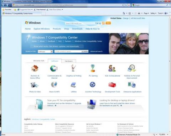This screenshot has height=136, width=171.
Task: Open the Products nav item
Action: tap(57, 29)
